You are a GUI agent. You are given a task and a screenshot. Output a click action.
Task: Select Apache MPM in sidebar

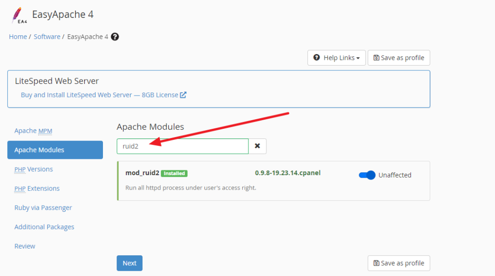click(x=33, y=131)
